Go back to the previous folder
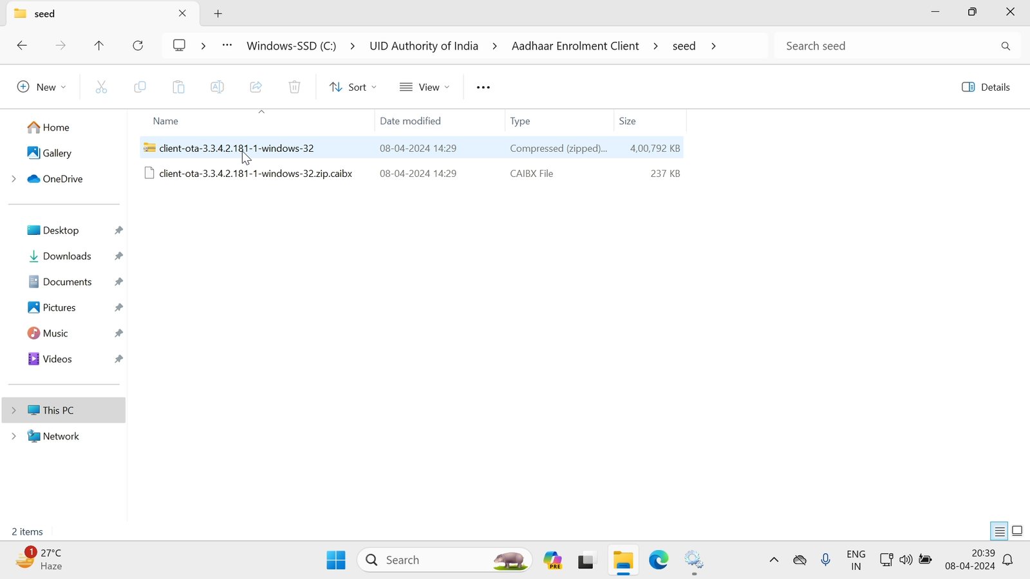Image resolution: width=1030 pixels, height=579 pixels. (22, 46)
